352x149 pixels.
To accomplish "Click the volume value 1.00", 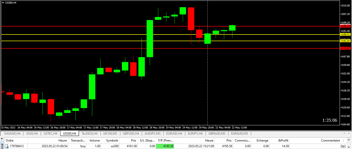I will [97, 146].
